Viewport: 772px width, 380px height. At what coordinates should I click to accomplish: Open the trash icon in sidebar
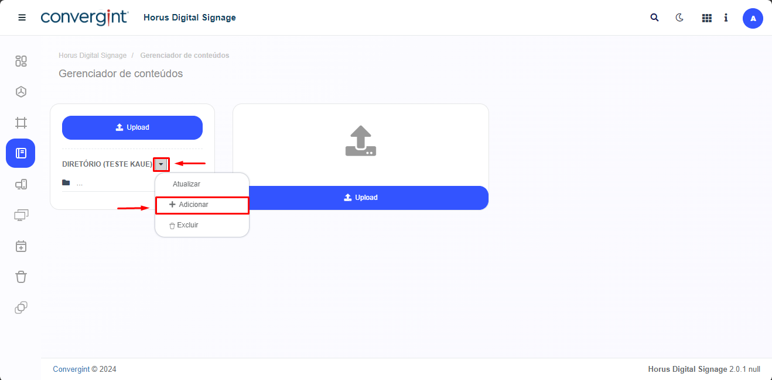(21, 277)
